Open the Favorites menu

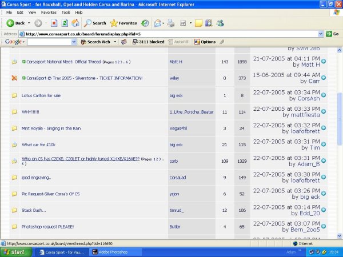(49, 12)
